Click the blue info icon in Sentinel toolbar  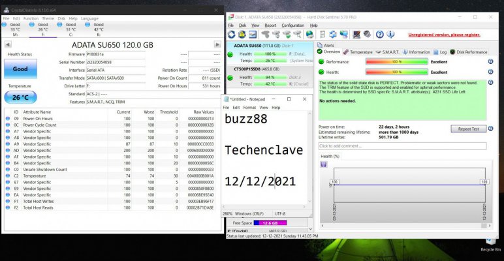(390, 35)
